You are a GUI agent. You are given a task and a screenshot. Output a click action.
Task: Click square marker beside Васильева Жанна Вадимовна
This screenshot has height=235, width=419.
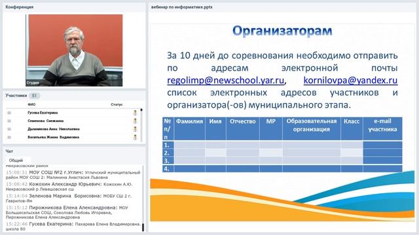(9, 138)
